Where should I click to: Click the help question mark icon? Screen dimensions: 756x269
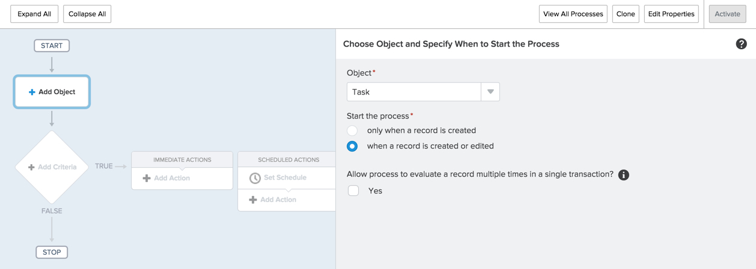[x=741, y=44]
